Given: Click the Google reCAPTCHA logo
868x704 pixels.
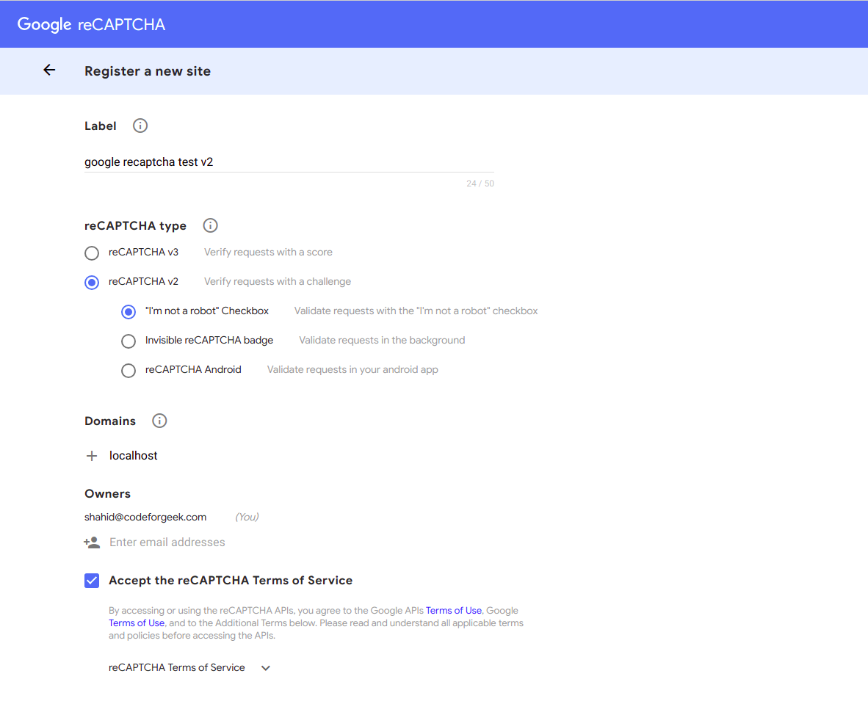Looking at the screenshot, I should [x=91, y=24].
